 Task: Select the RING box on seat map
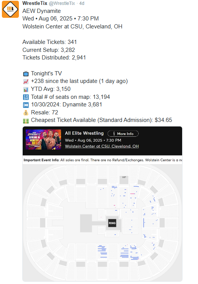point(112,223)
